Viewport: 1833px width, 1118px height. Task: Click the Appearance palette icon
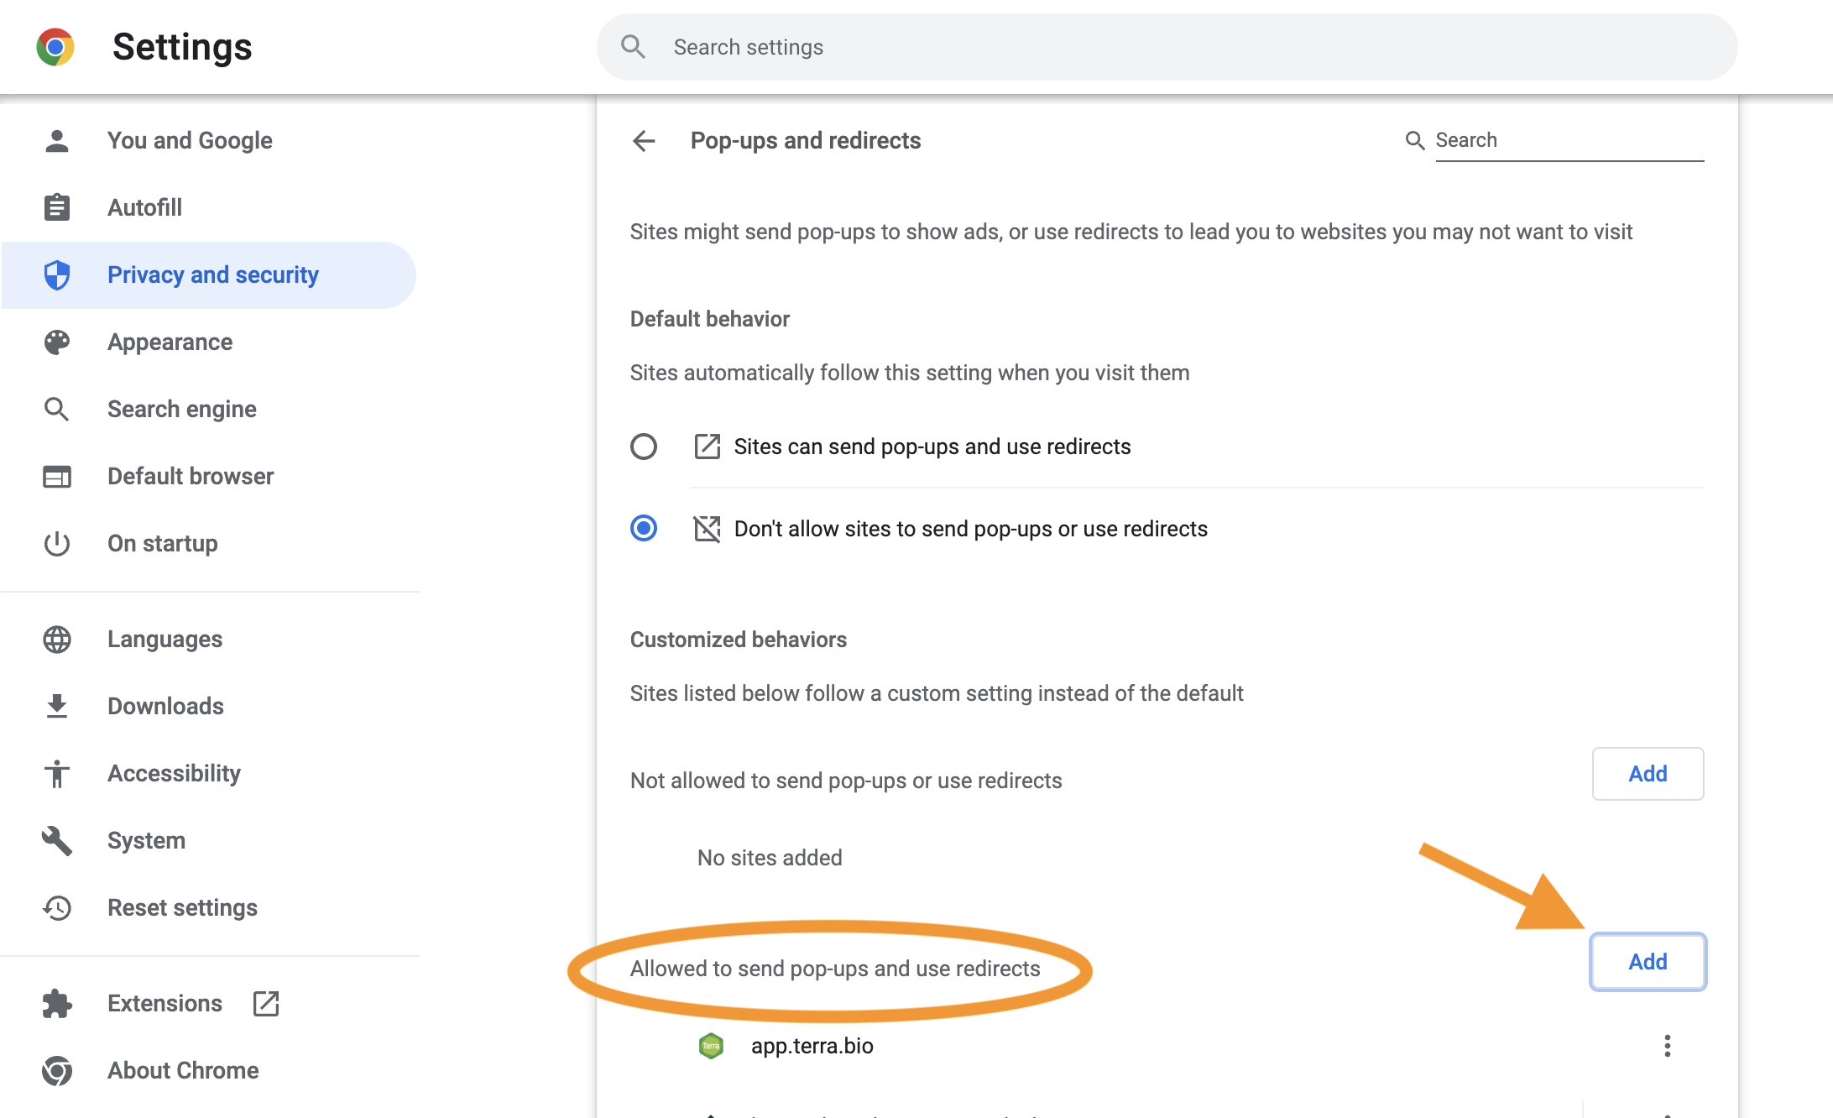point(57,342)
